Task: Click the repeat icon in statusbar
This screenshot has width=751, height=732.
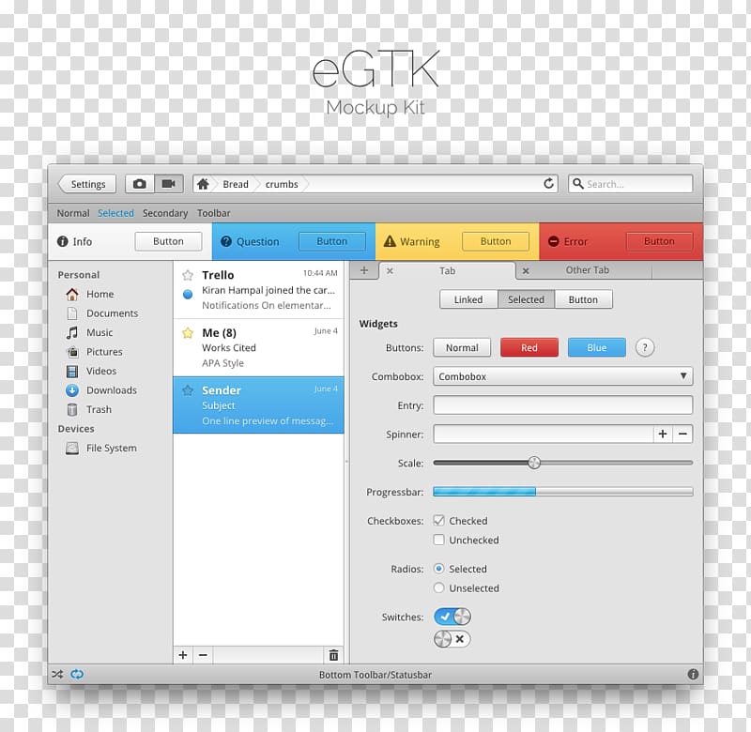Action: click(77, 674)
